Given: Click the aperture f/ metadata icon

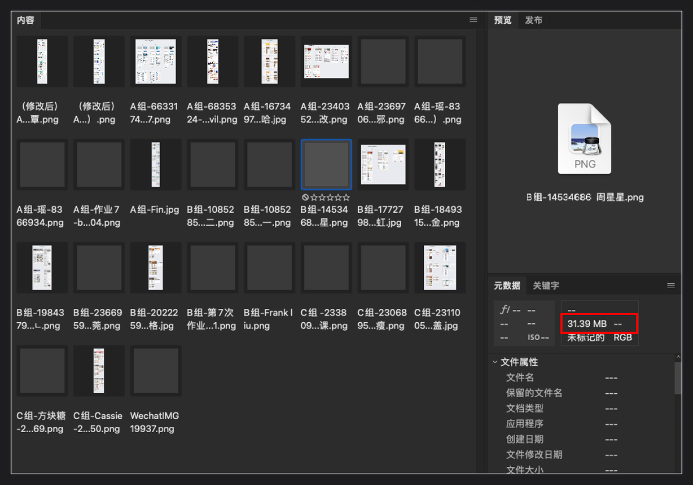Looking at the screenshot, I should pos(505,309).
